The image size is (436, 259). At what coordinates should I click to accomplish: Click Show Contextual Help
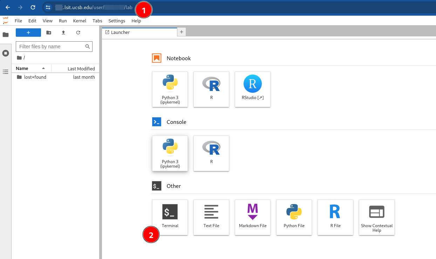tap(377, 217)
